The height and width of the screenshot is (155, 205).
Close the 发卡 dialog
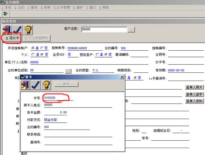tap(122, 77)
